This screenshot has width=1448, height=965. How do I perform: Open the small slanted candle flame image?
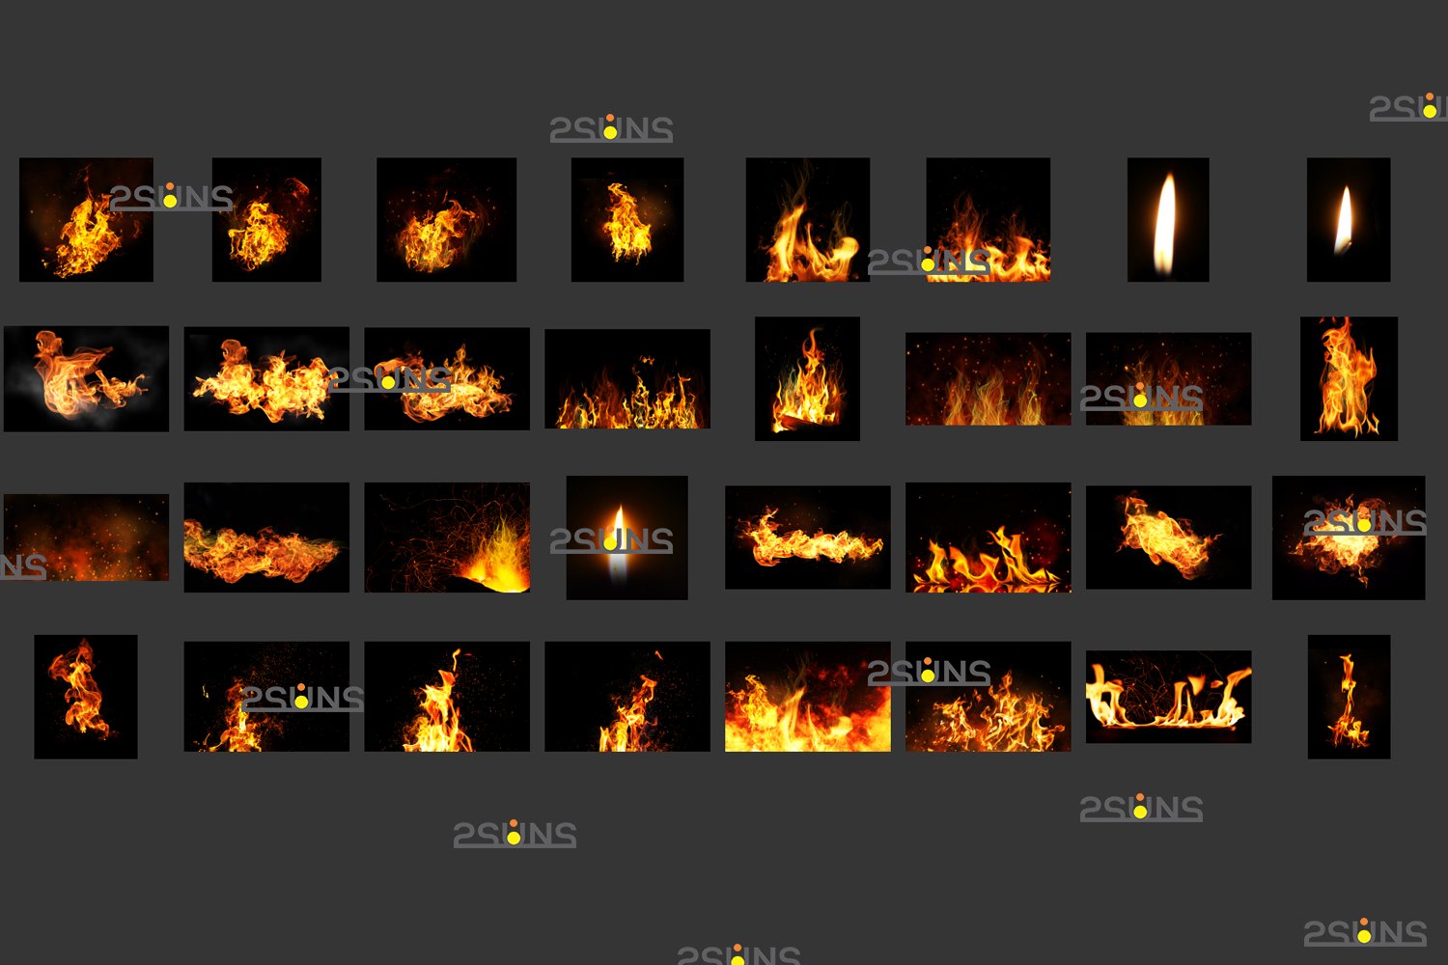click(x=1349, y=220)
